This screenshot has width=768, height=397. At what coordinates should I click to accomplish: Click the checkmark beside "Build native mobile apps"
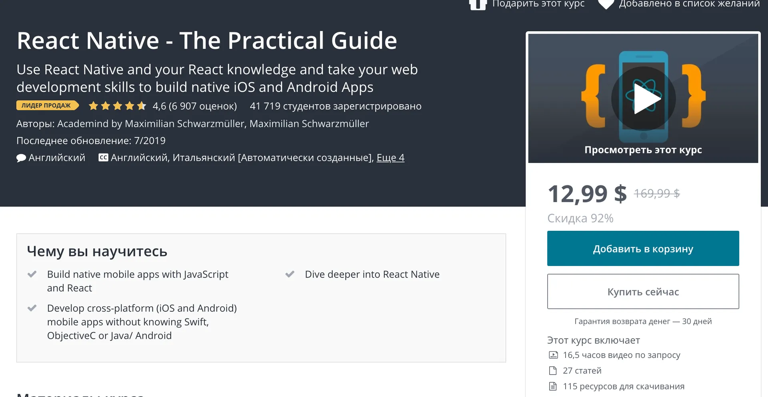click(32, 274)
